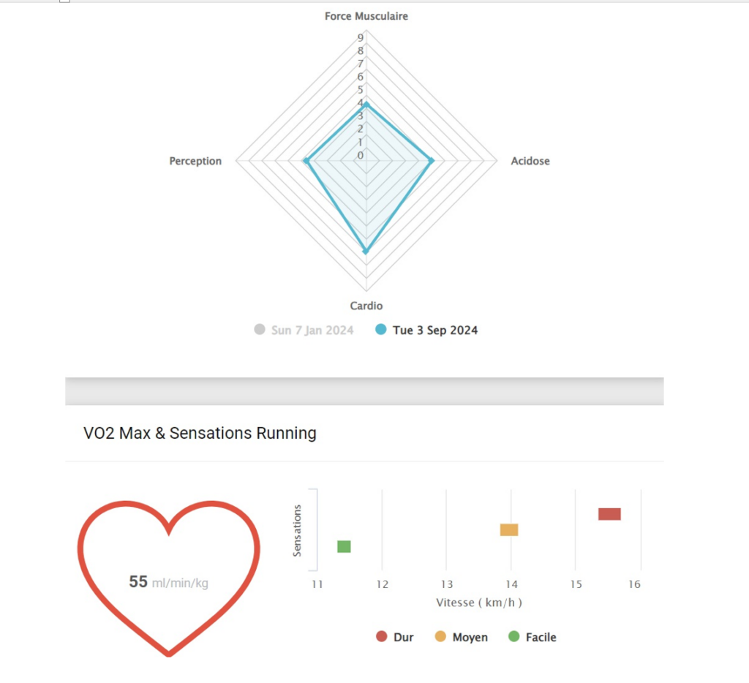Click the Force Musculaire axis label
Image resolution: width=749 pixels, height=683 pixels.
366,16
